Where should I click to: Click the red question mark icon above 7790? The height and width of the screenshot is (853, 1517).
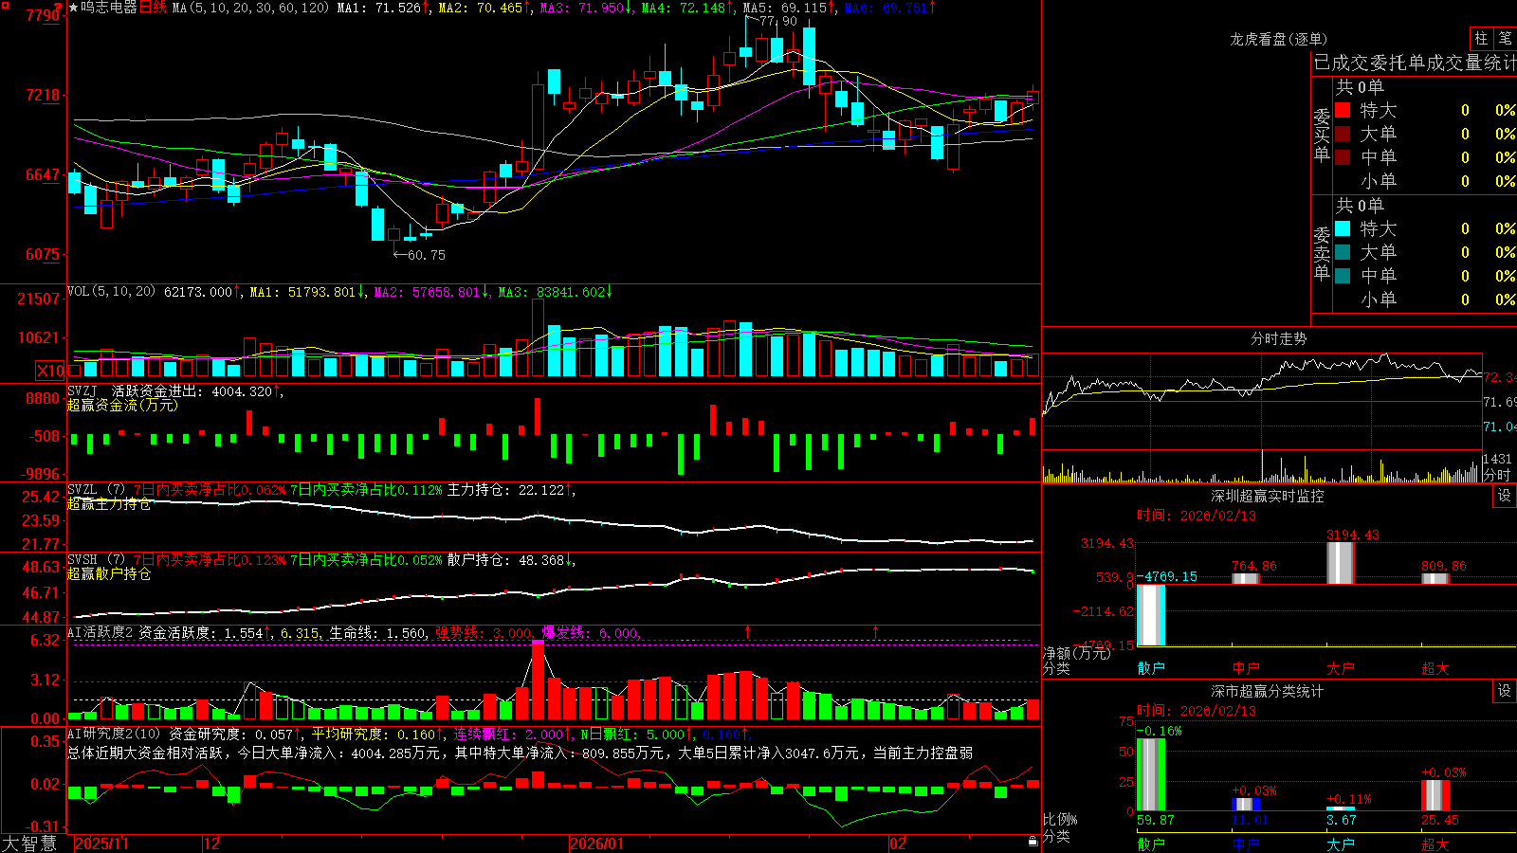[59, 7]
